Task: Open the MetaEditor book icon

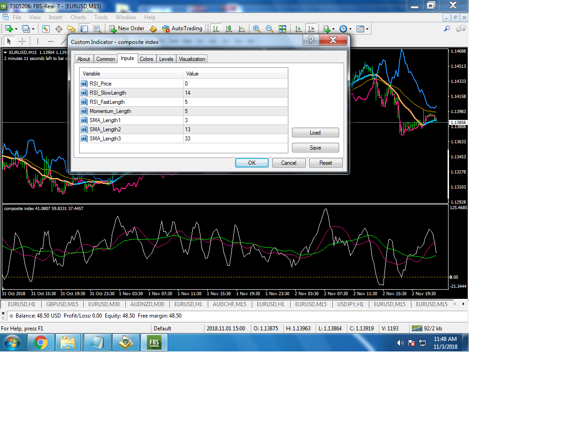Action: click(153, 29)
